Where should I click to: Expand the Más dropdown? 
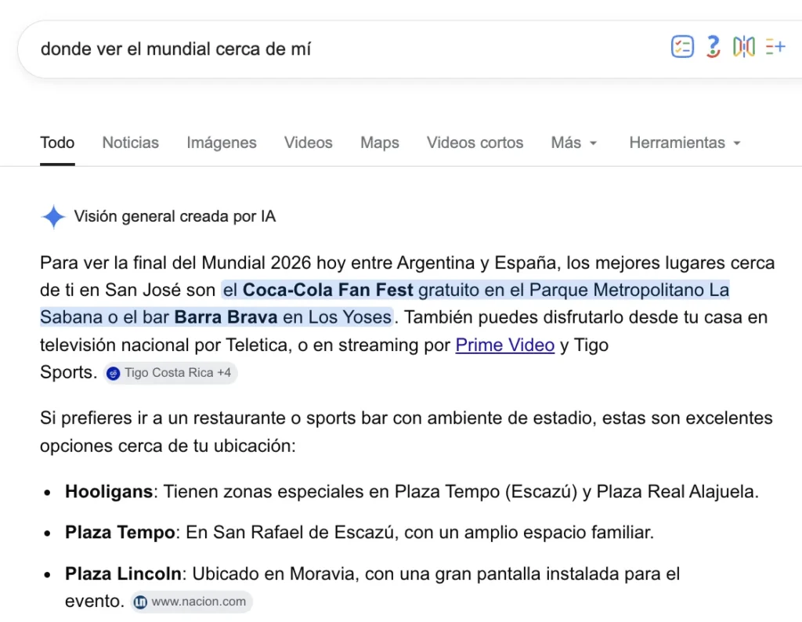click(x=574, y=143)
